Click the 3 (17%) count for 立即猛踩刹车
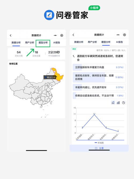The height and width of the screenshot is (179, 134). (x=120, y=67)
